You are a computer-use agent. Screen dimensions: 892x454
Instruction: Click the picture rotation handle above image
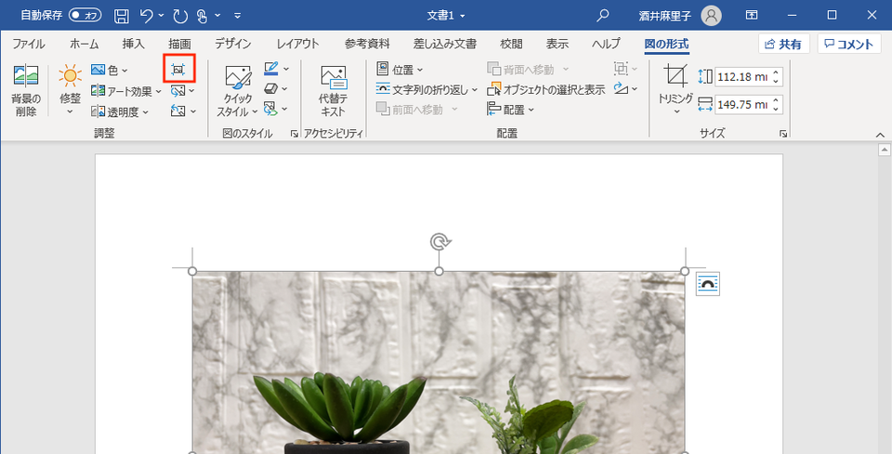439,242
